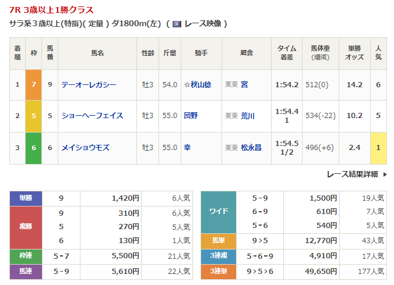
Task: Select the 単勝 payout label
Action: pyautogui.click(x=26, y=198)
